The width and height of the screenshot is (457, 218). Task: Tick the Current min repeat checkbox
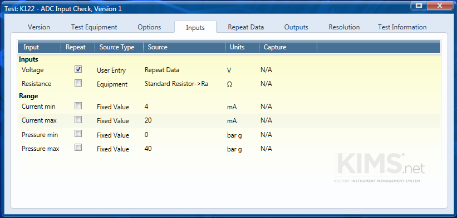pyautogui.click(x=78, y=106)
